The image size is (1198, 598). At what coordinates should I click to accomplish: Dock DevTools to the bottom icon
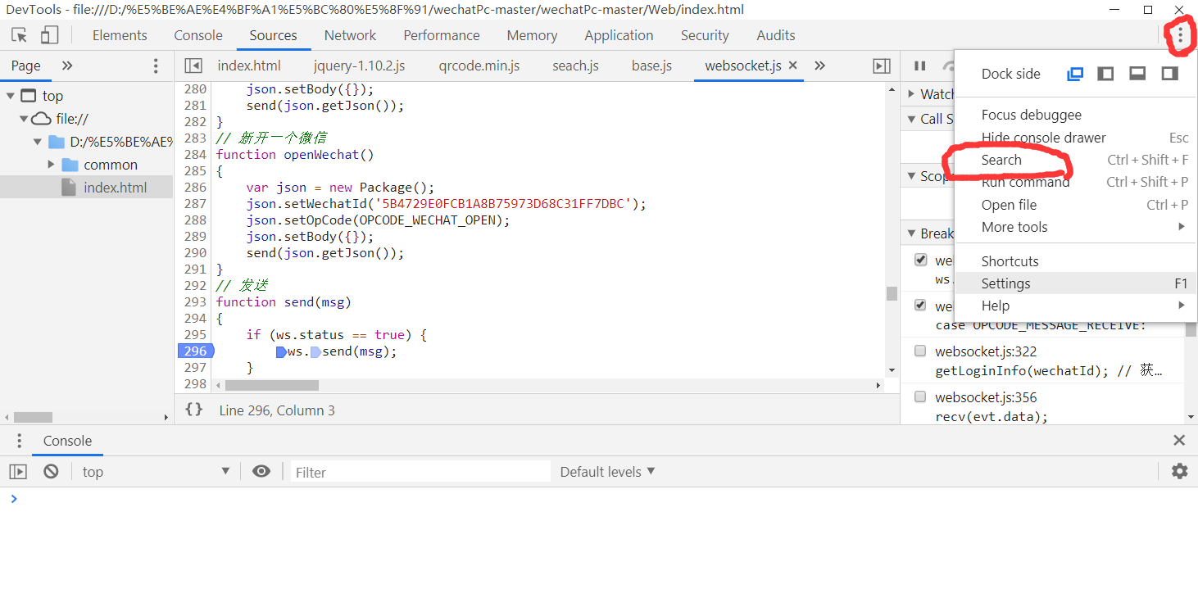[x=1137, y=74]
